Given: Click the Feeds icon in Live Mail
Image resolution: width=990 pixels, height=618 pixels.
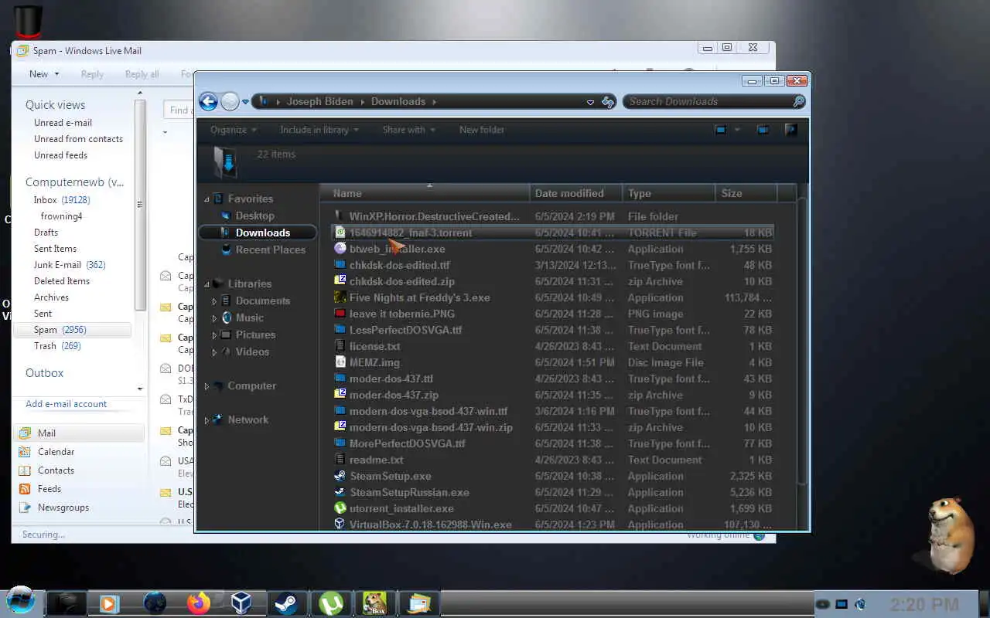Looking at the screenshot, I should pos(25,489).
